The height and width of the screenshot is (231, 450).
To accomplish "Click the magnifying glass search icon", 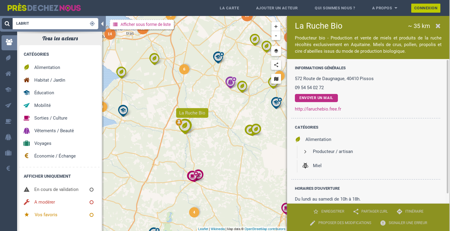I will coord(7,23).
